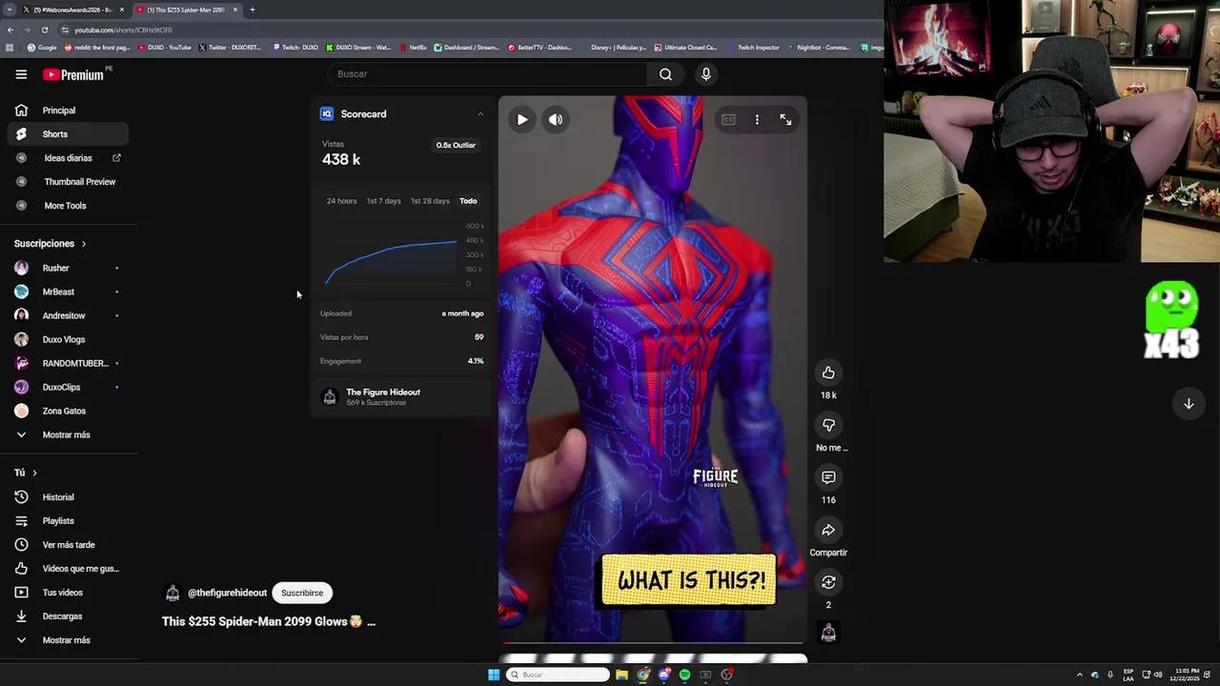Open Windows Start menu
Image resolution: width=1220 pixels, height=686 pixels.
494,675
